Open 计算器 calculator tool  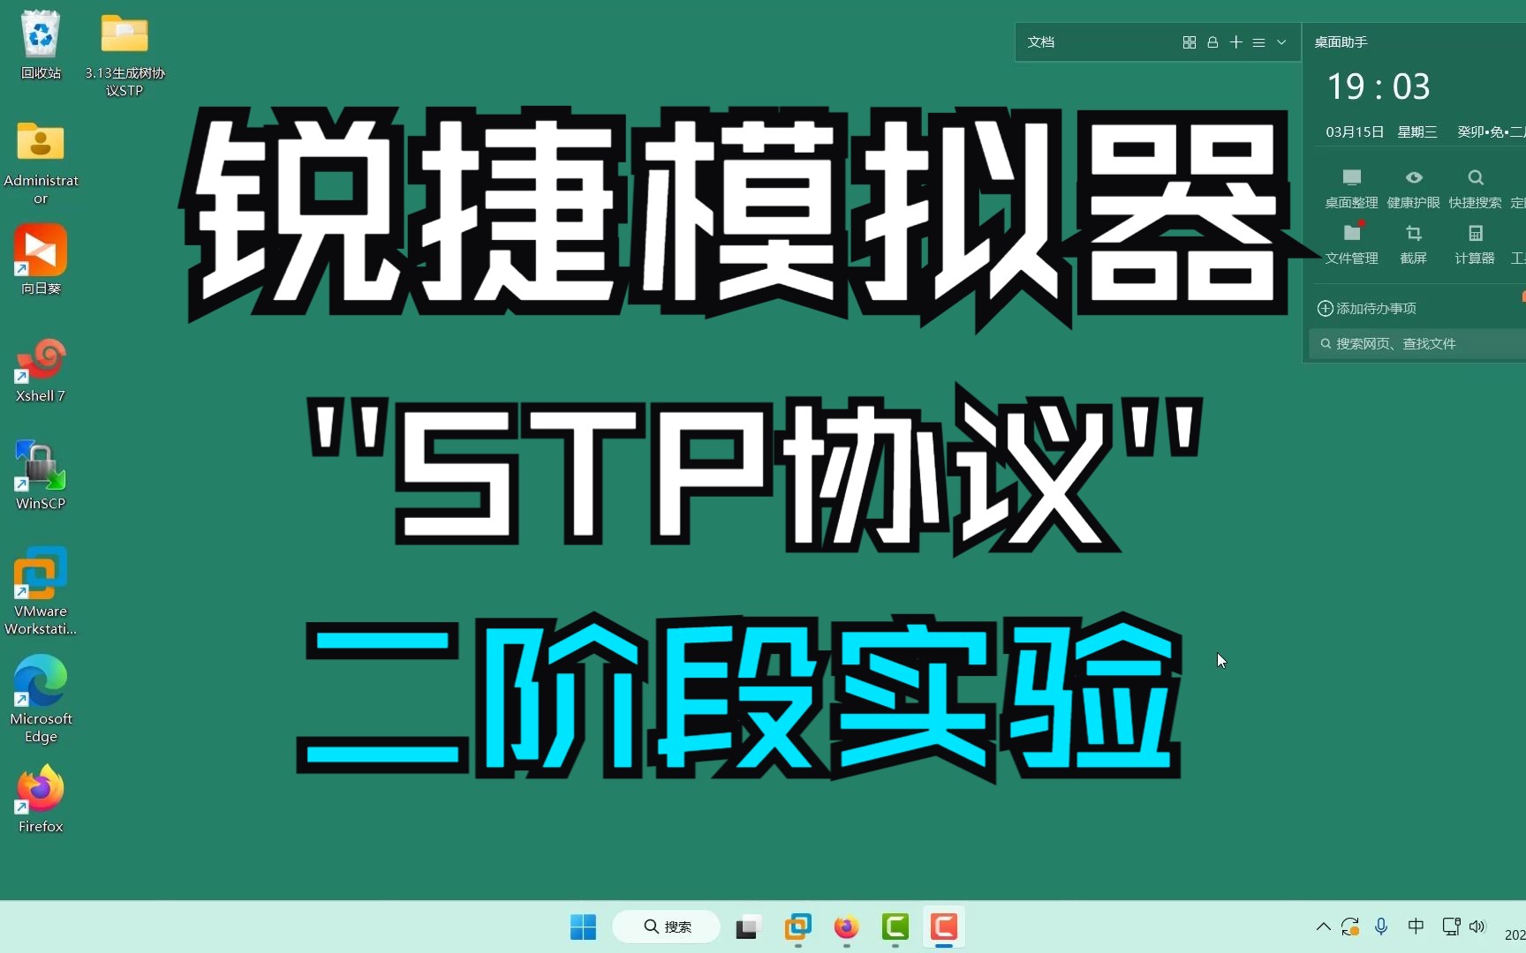(1476, 244)
